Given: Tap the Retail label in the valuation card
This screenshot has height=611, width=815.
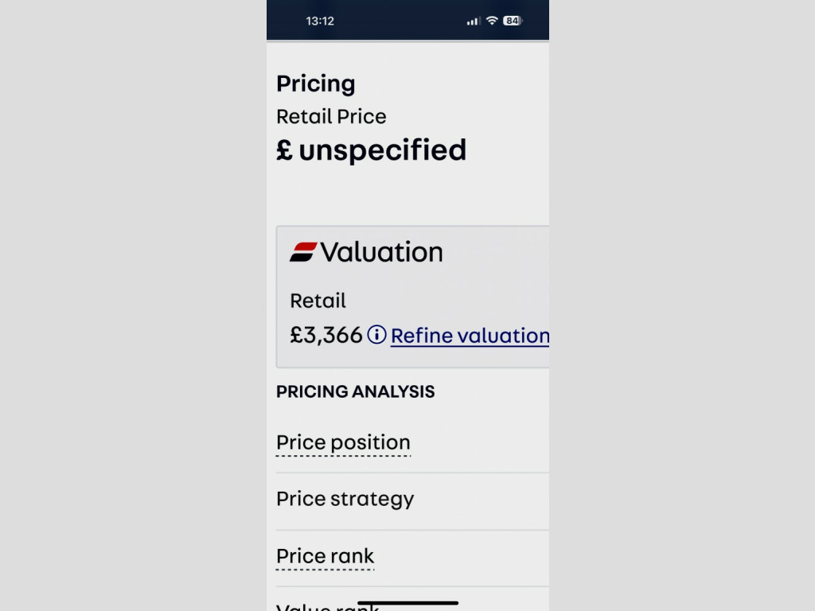Looking at the screenshot, I should click(x=318, y=301).
